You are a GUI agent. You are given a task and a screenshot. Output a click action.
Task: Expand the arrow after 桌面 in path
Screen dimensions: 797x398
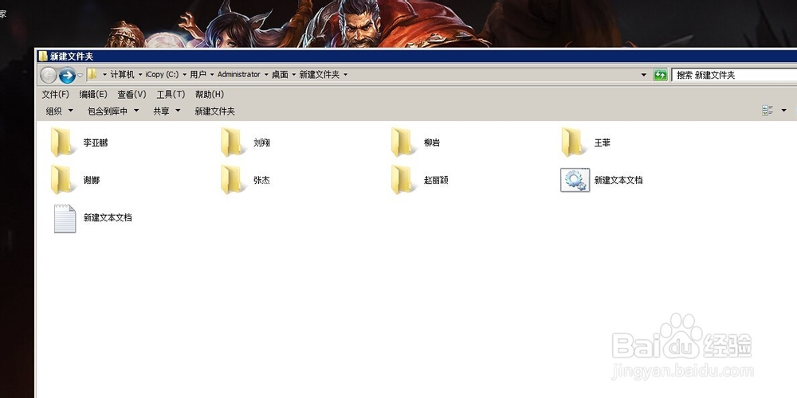(294, 75)
